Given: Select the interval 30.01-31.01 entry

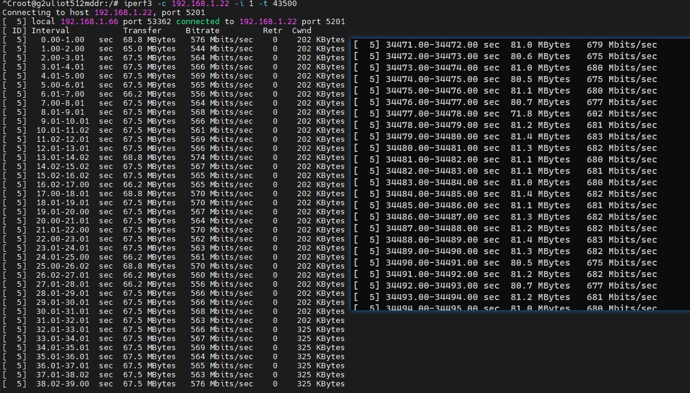Looking at the screenshot, I should click(x=63, y=312).
